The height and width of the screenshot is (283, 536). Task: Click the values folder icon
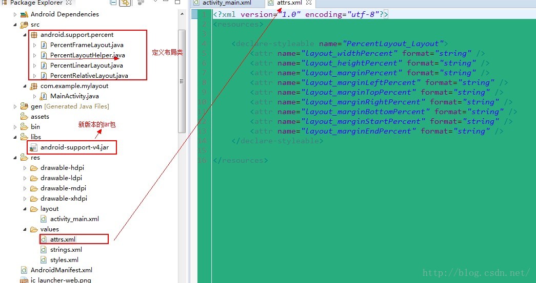tap(34, 229)
